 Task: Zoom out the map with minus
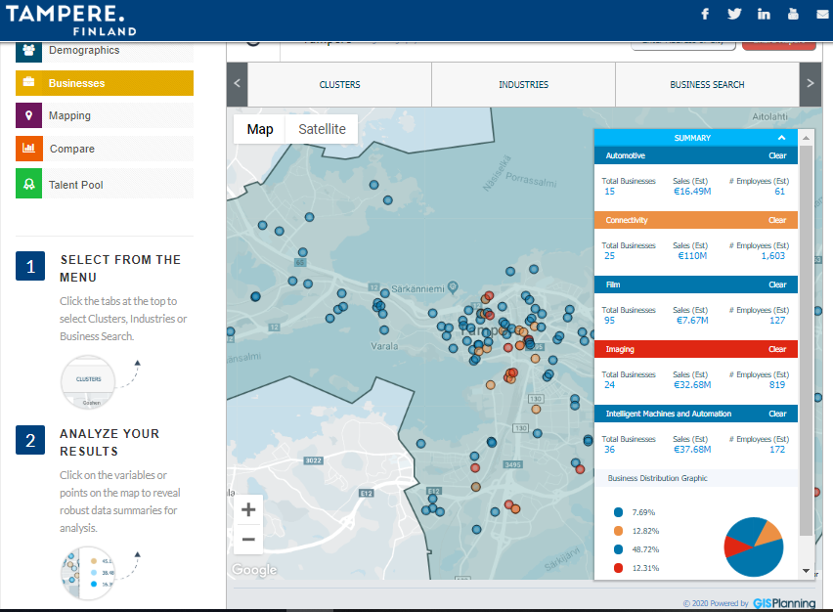click(248, 540)
